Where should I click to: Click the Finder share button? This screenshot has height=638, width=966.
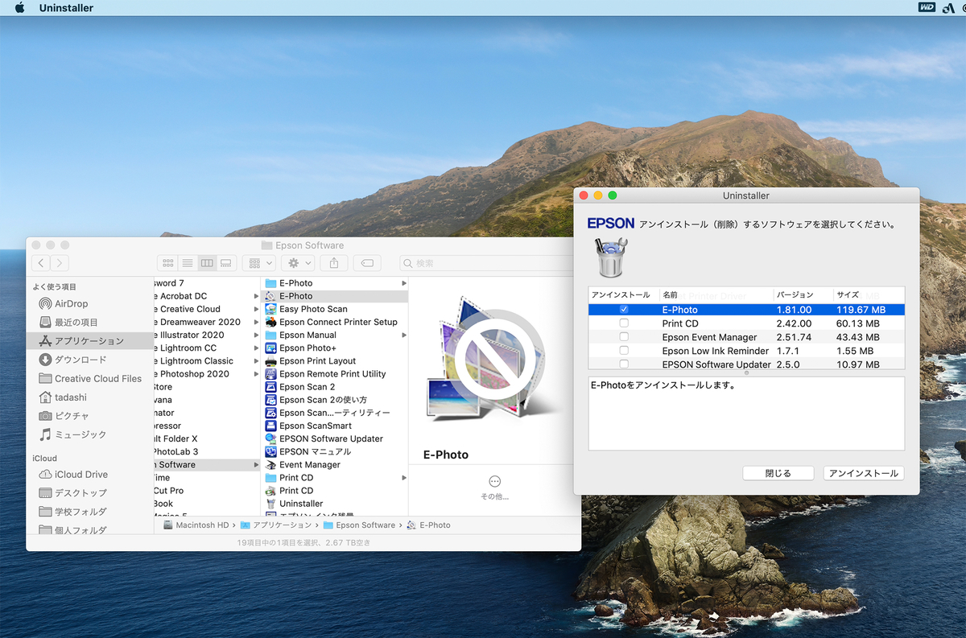pos(334,263)
